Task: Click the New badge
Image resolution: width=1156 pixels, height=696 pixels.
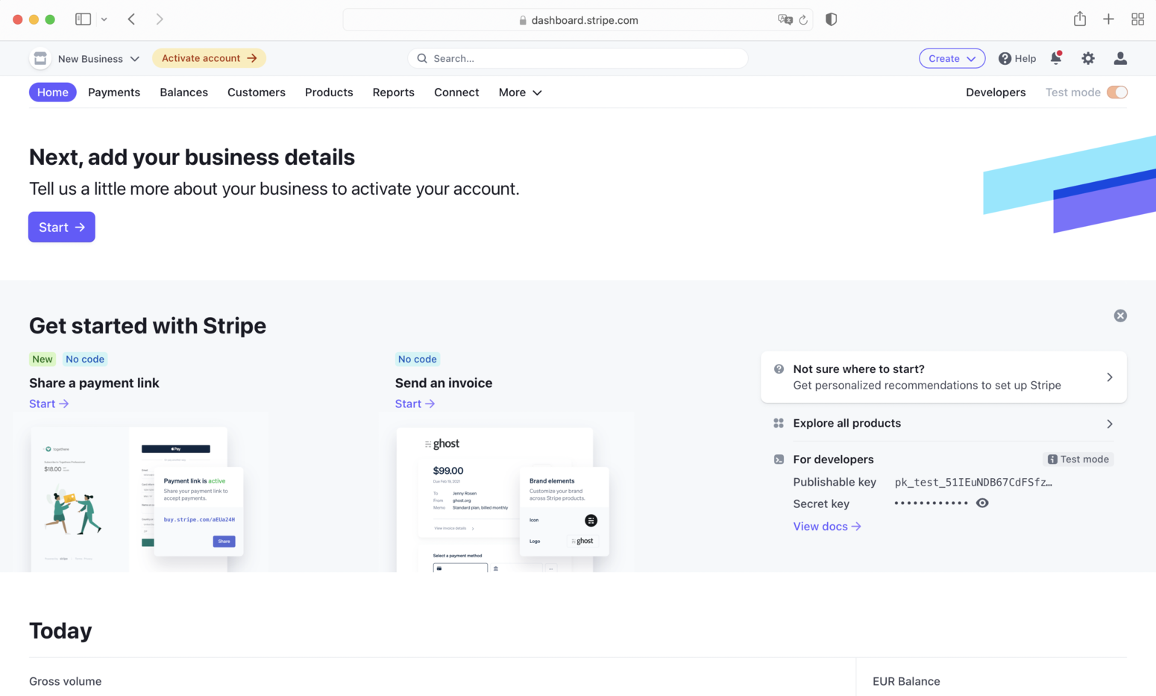Action: tap(43, 359)
